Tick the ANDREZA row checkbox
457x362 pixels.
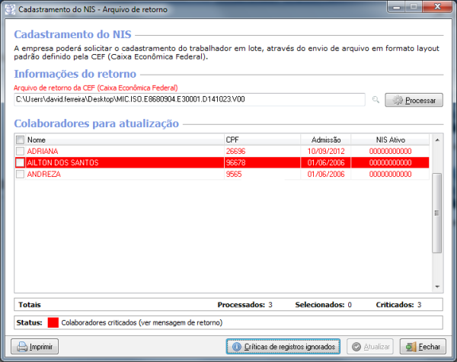pyautogui.click(x=21, y=174)
